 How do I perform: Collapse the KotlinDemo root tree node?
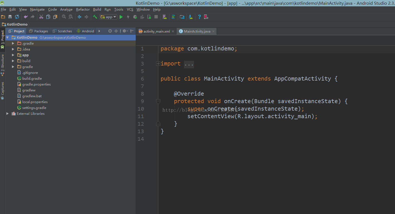click(8, 37)
